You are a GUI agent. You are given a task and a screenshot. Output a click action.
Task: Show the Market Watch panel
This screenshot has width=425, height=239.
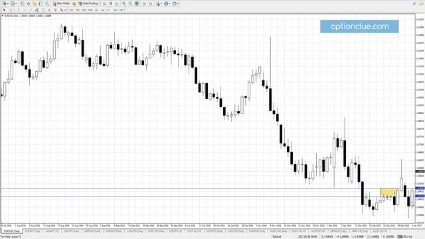[x=22, y=3]
